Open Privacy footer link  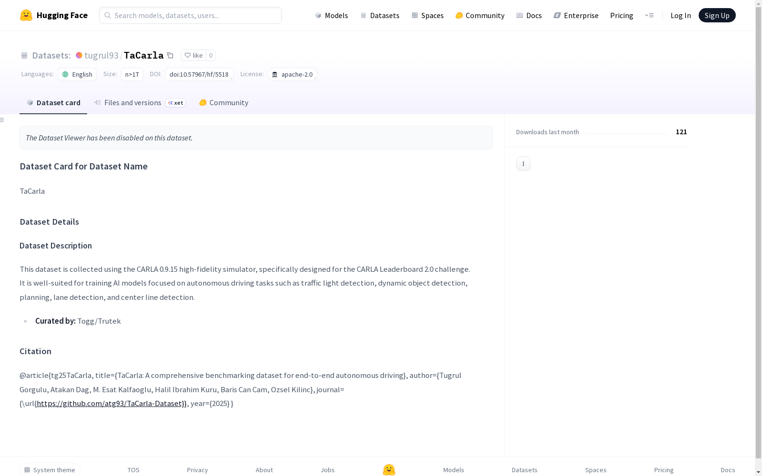pos(198,470)
